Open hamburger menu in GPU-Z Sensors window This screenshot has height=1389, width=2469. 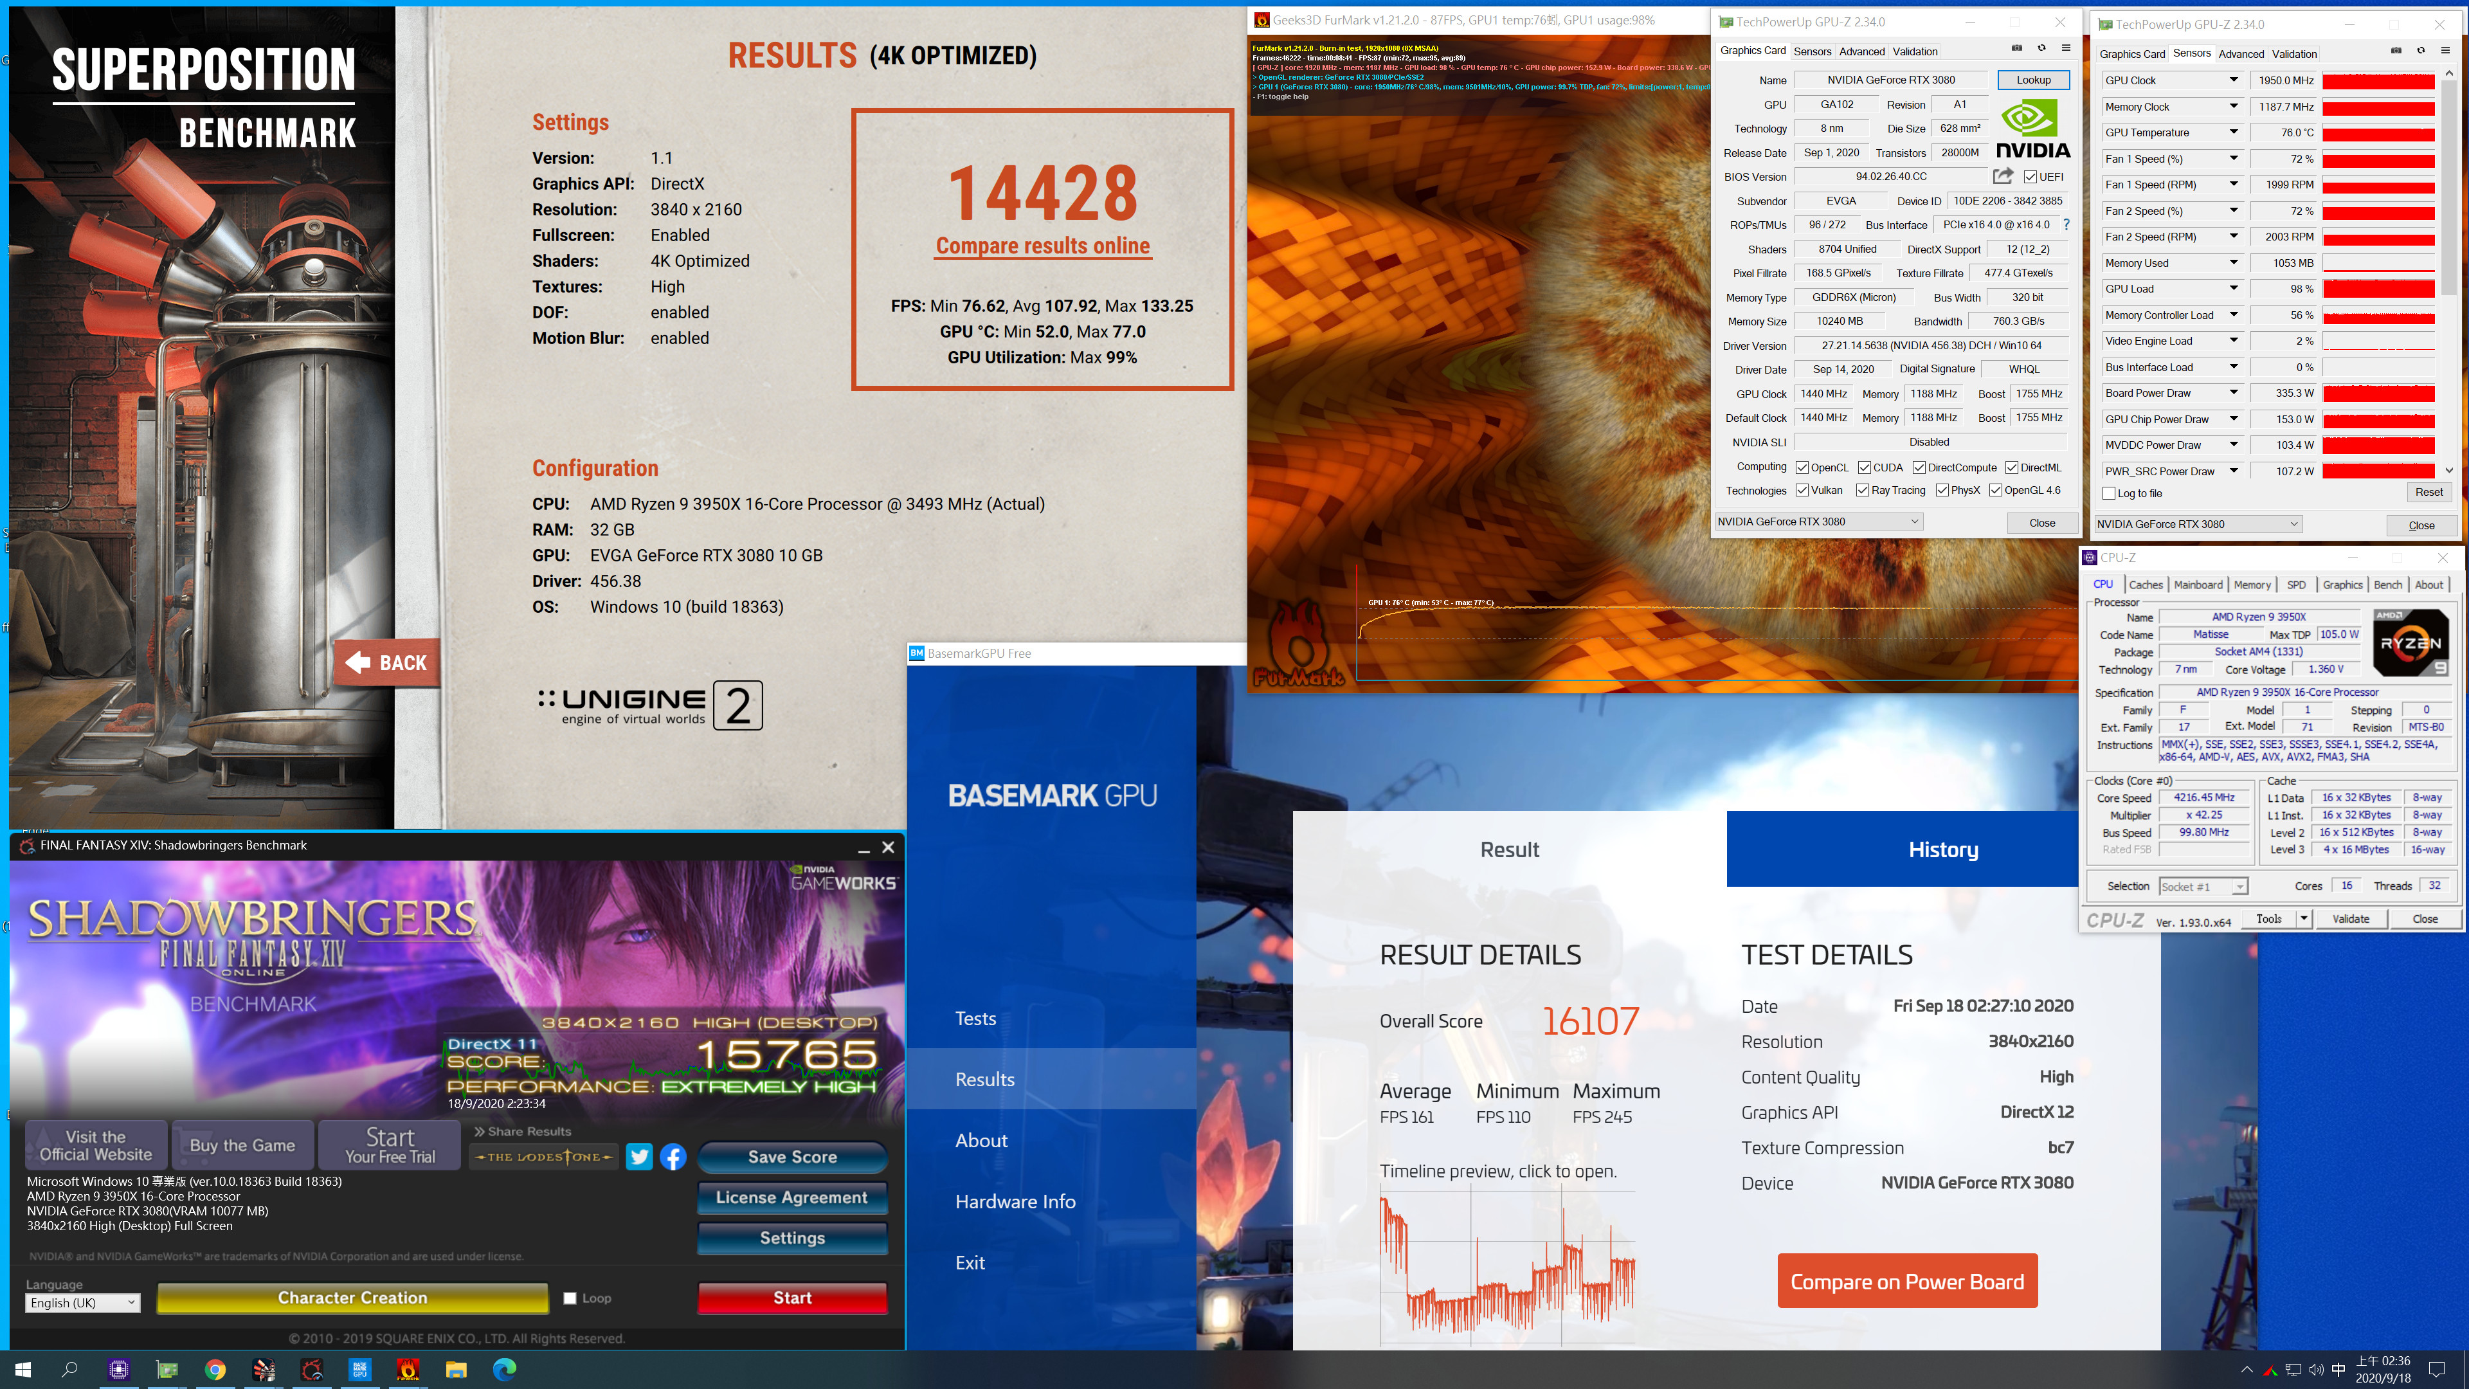coord(2445,51)
